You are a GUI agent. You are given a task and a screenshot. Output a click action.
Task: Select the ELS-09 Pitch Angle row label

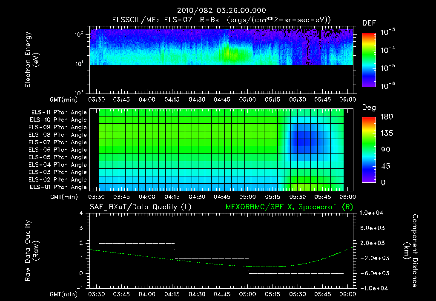57,128
